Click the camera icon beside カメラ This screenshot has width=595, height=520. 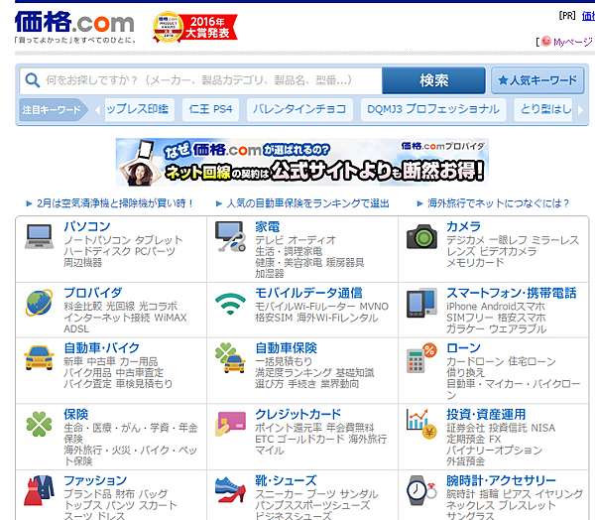point(421,236)
